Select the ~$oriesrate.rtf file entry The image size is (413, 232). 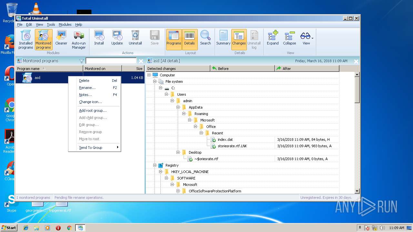click(206, 159)
